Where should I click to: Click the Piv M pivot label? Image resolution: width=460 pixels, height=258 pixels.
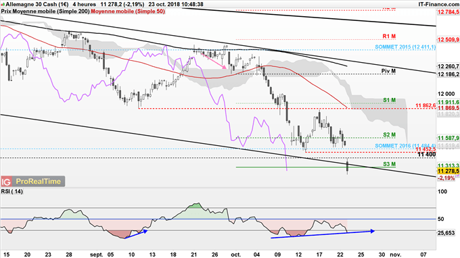(x=388, y=71)
